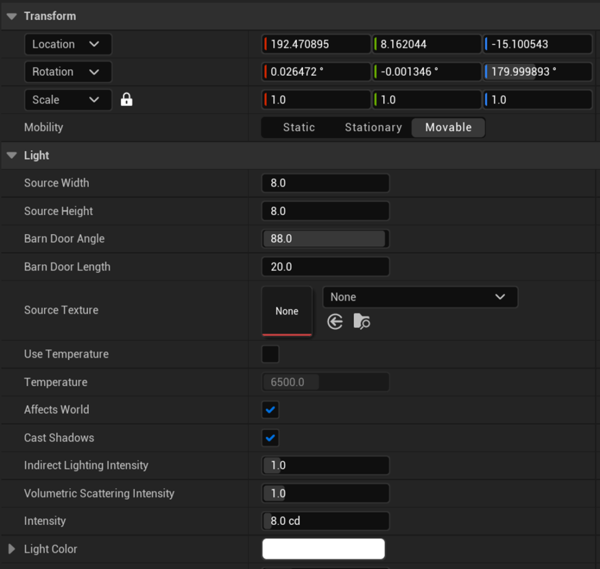600x569 pixels.
Task: Click the Source Texture thumbnail
Action: click(287, 311)
